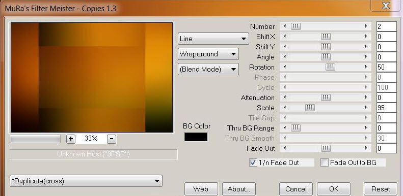The width and height of the screenshot is (403, 196).
Task: Open the Blend Mode dropdown
Action: pos(208,69)
